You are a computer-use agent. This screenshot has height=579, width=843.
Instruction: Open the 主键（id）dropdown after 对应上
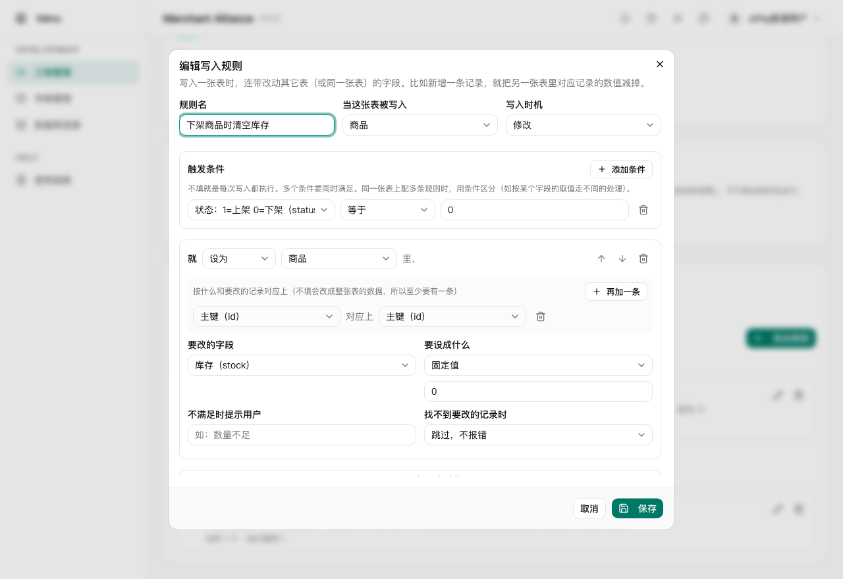pos(452,316)
